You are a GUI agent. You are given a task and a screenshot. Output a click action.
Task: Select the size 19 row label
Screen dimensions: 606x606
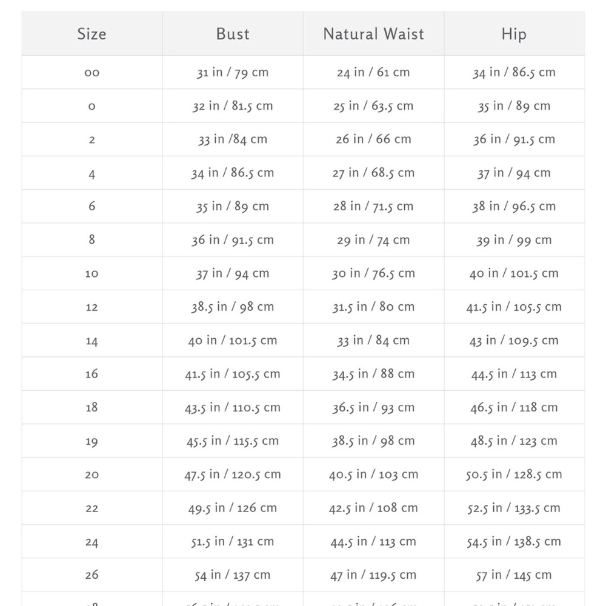(92, 441)
